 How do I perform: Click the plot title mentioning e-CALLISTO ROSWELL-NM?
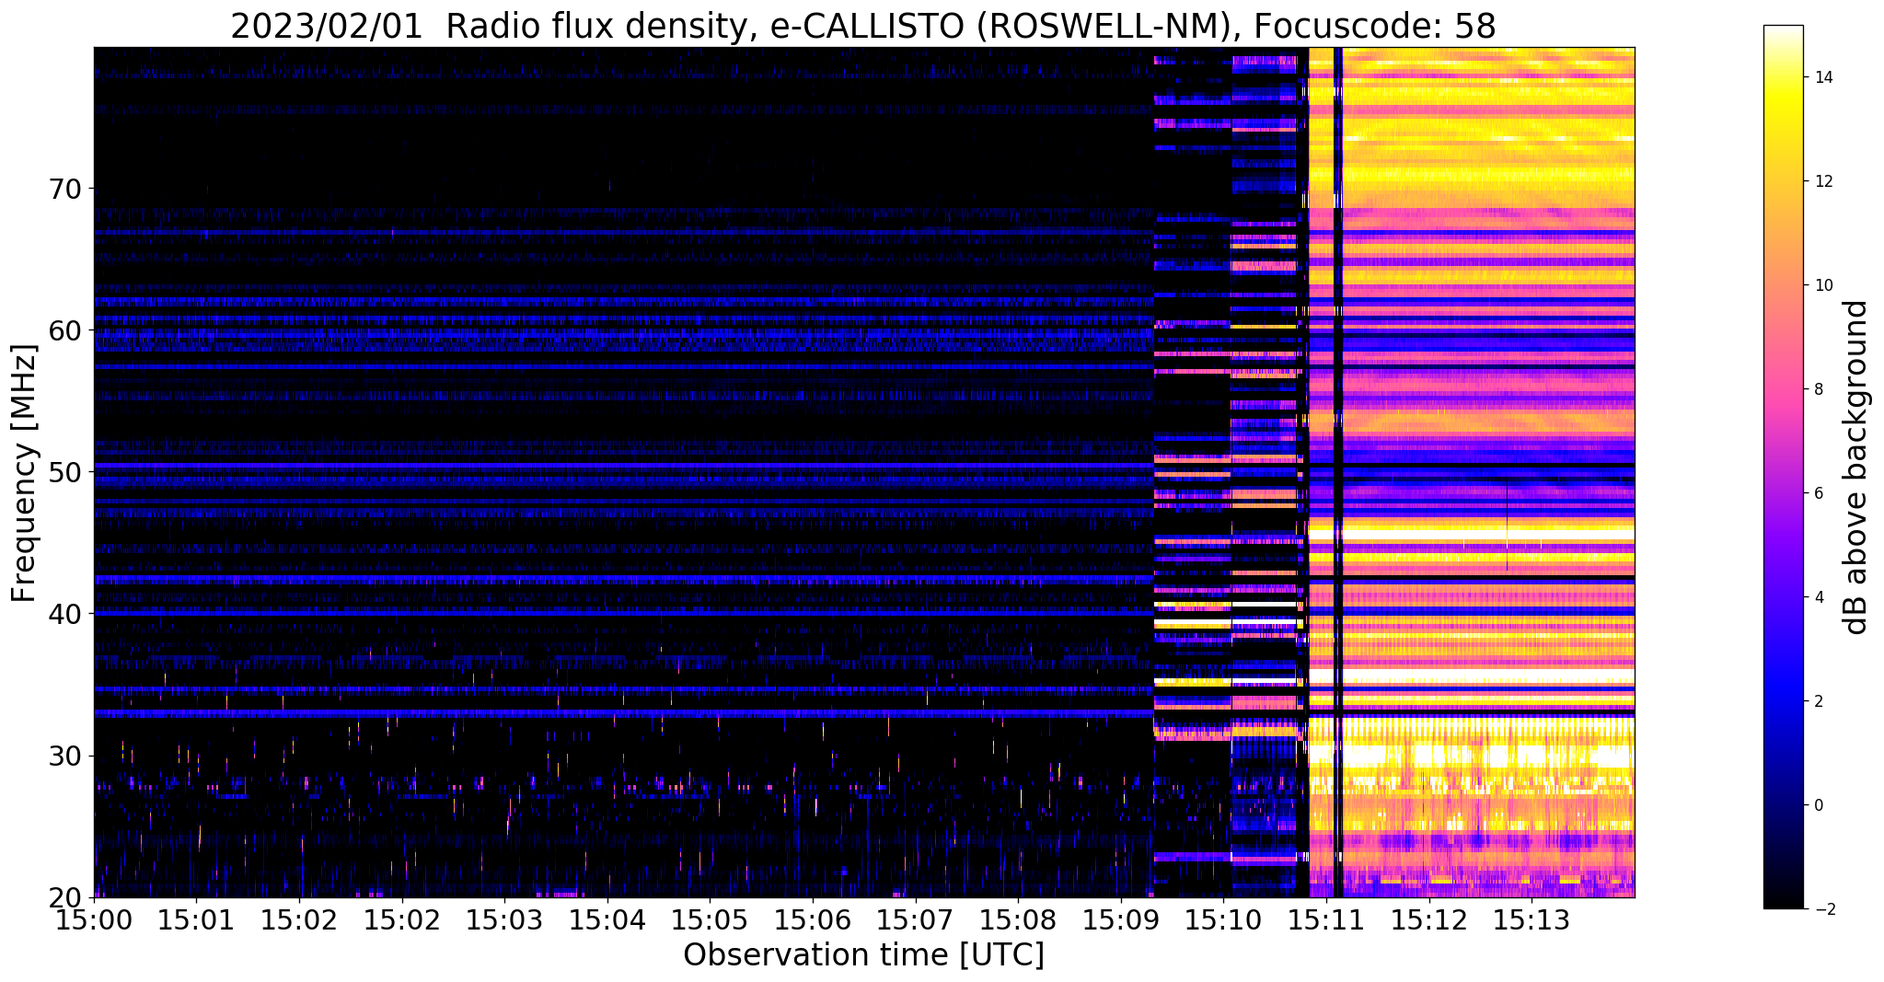pos(863,26)
